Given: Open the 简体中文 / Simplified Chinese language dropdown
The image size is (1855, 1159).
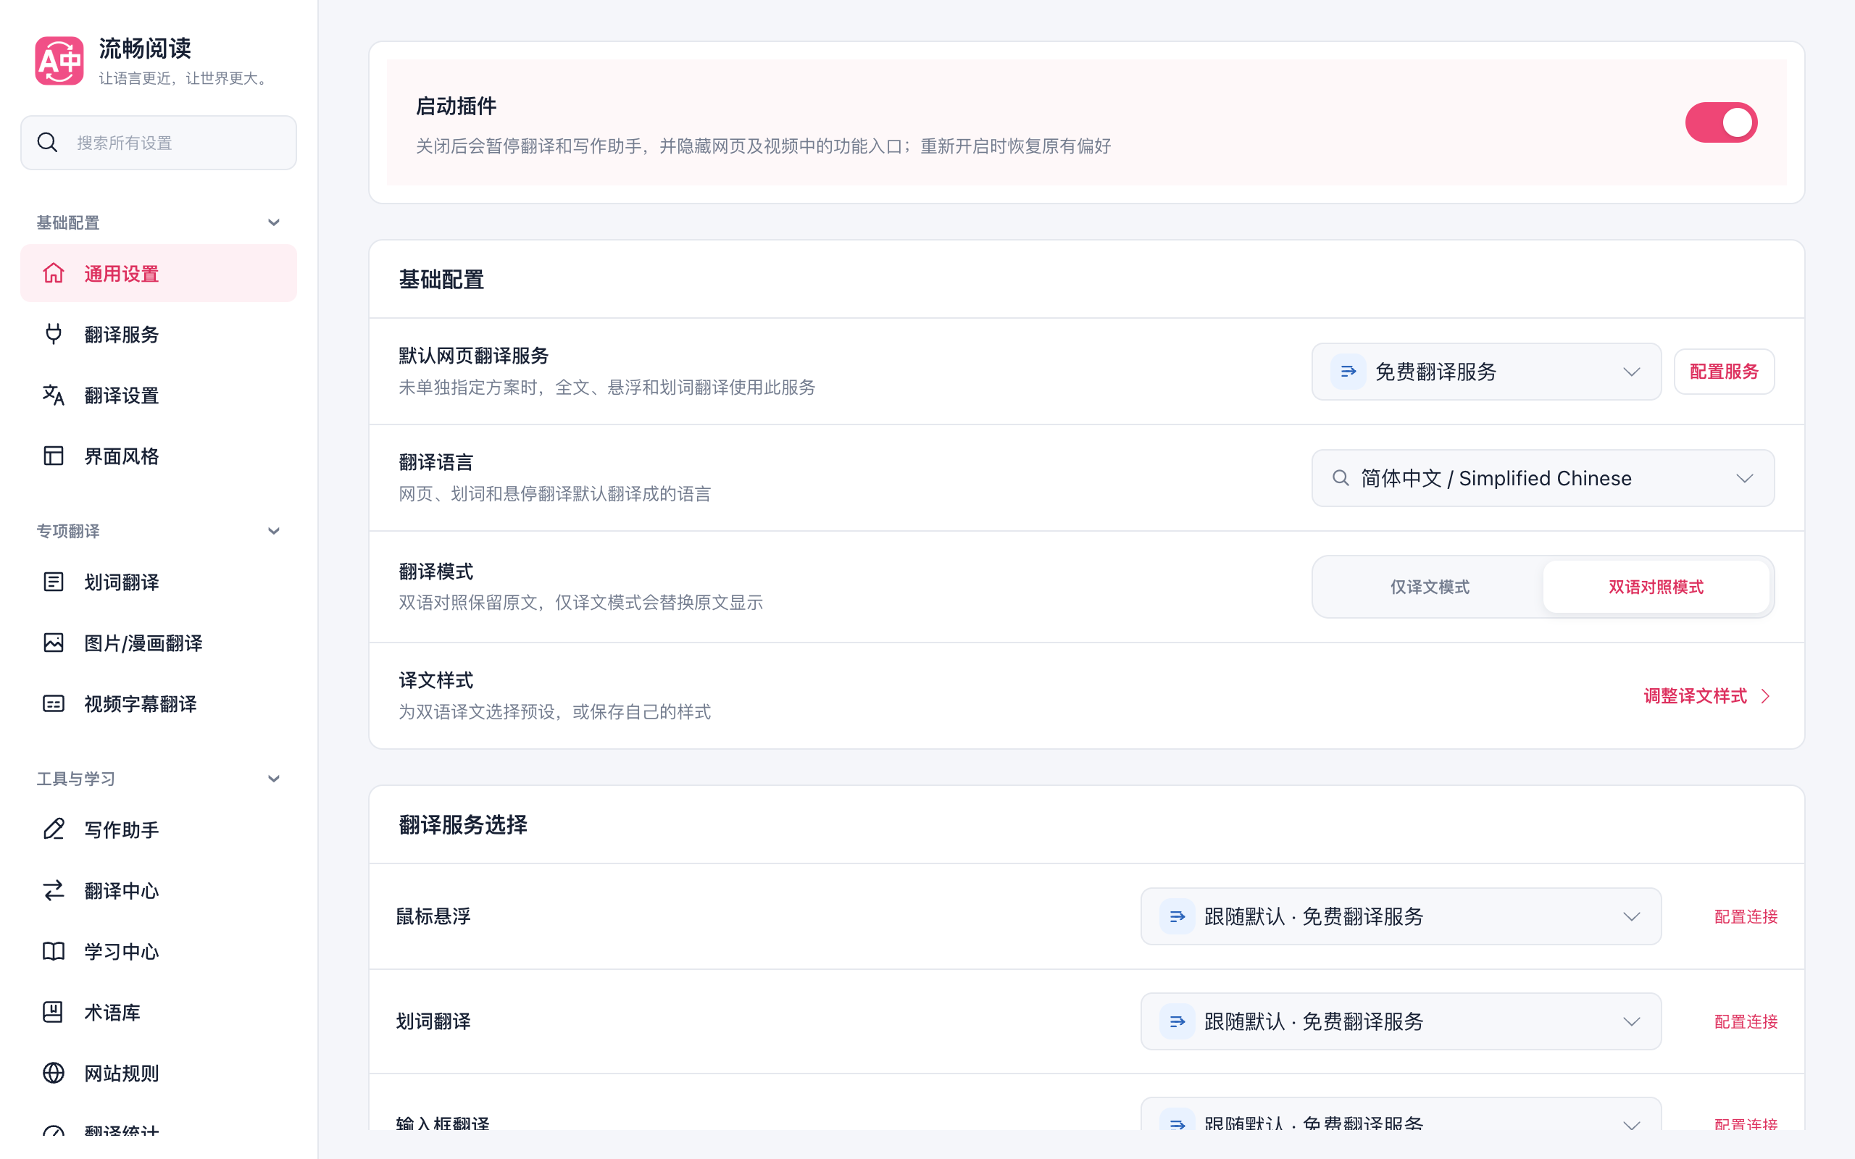Looking at the screenshot, I should tap(1543, 478).
